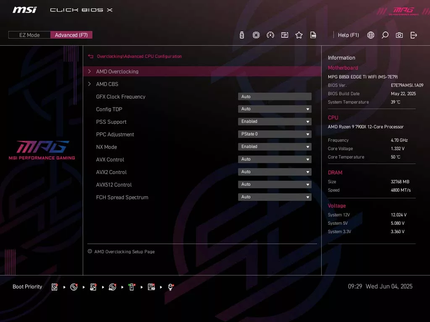Open Overclocking\Advanced CPU Configuration breadcrumb
Viewport: 430px width, 322px height.
(x=139, y=57)
